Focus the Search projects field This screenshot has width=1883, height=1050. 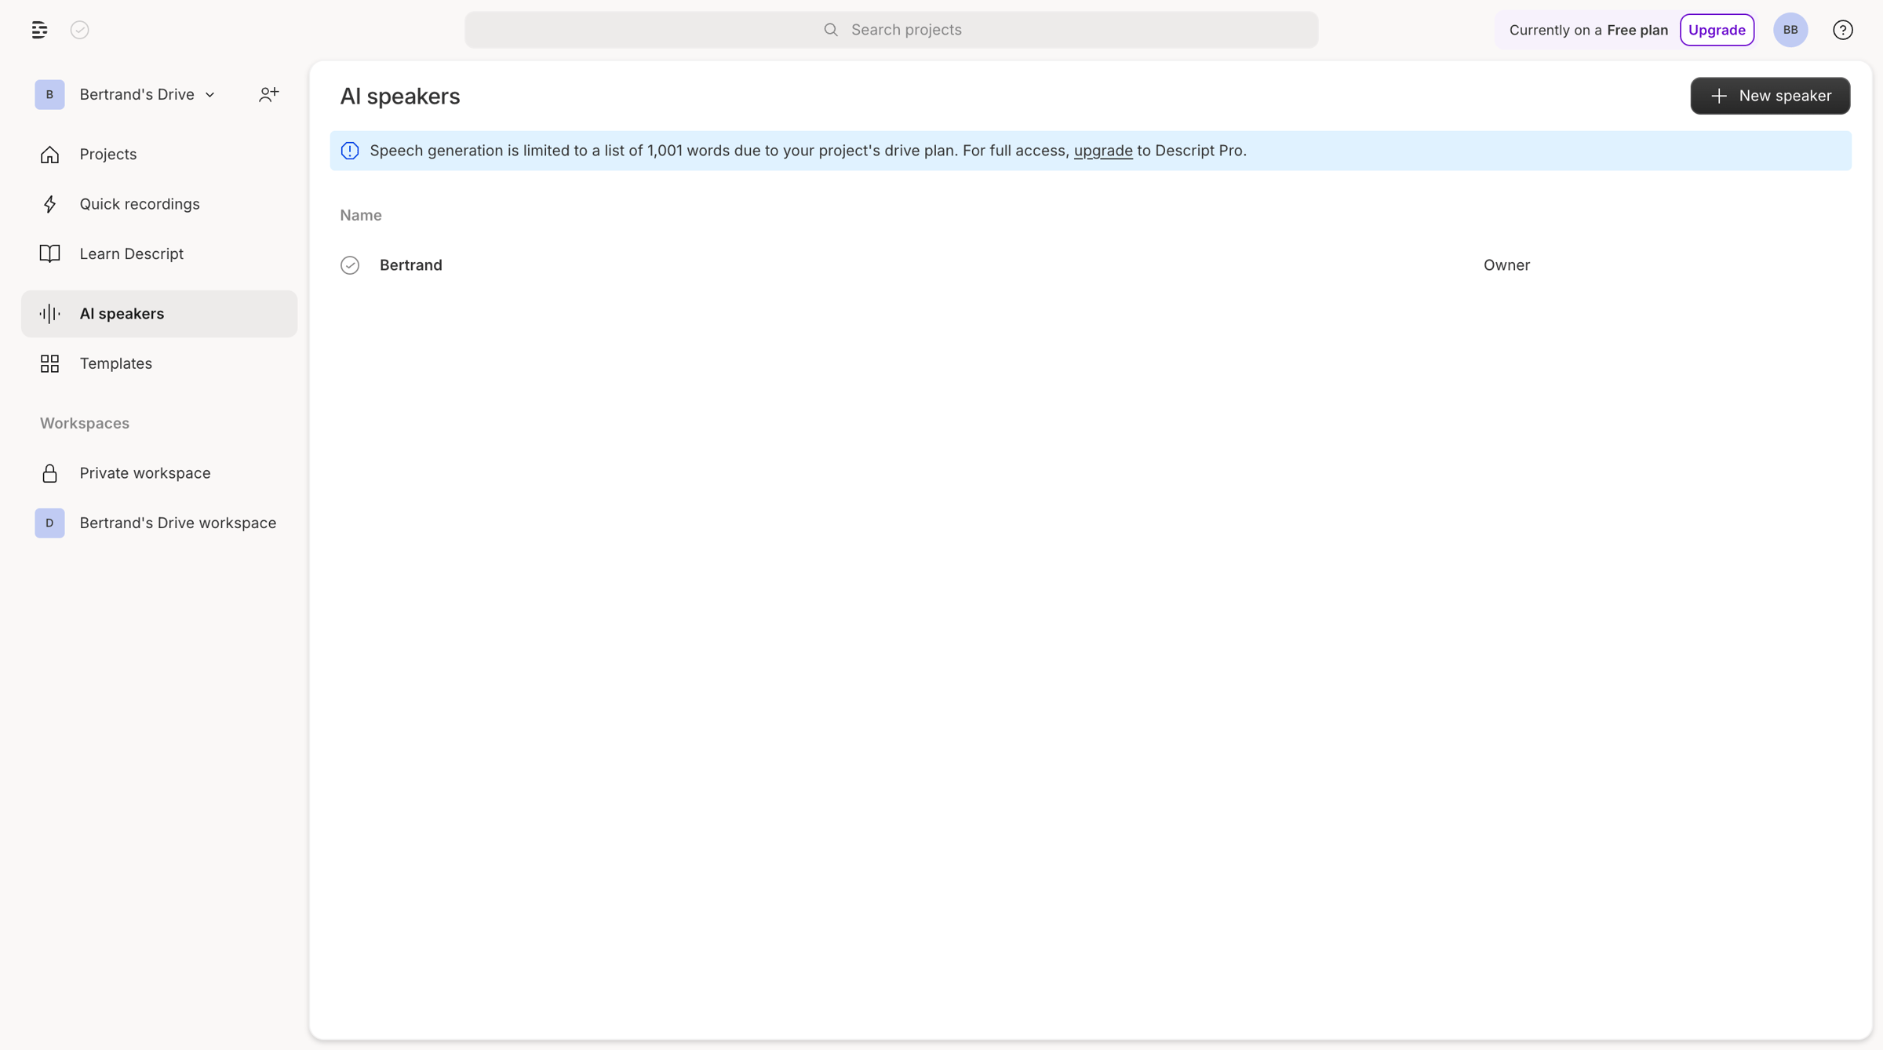(x=891, y=30)
